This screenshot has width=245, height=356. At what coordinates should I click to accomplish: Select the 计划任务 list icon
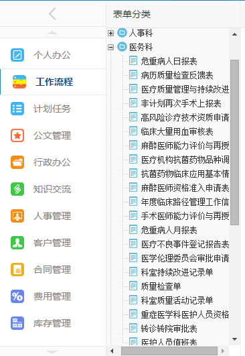pyautogui.click(x=17, y=109)
